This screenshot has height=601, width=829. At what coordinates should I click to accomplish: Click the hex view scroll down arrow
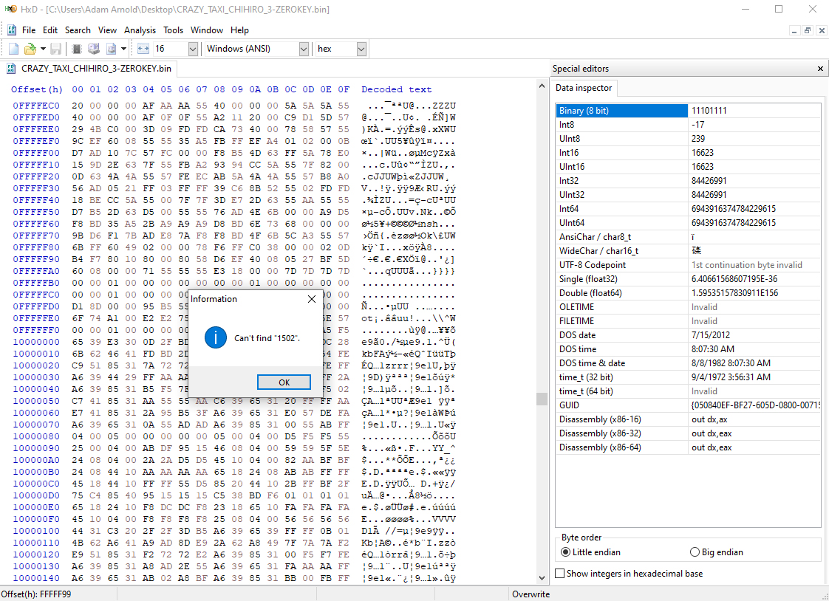(x=542, y=578)
